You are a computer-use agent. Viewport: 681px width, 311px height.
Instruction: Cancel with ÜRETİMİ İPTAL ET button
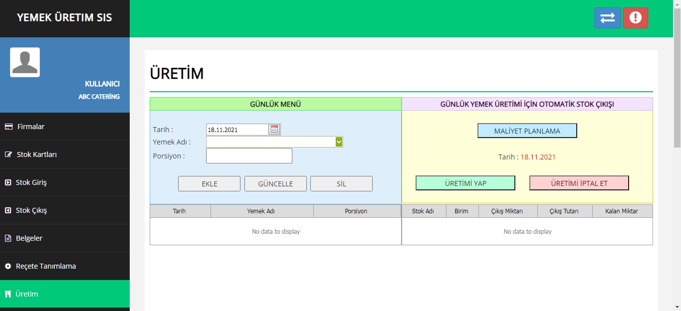point(579,183)
